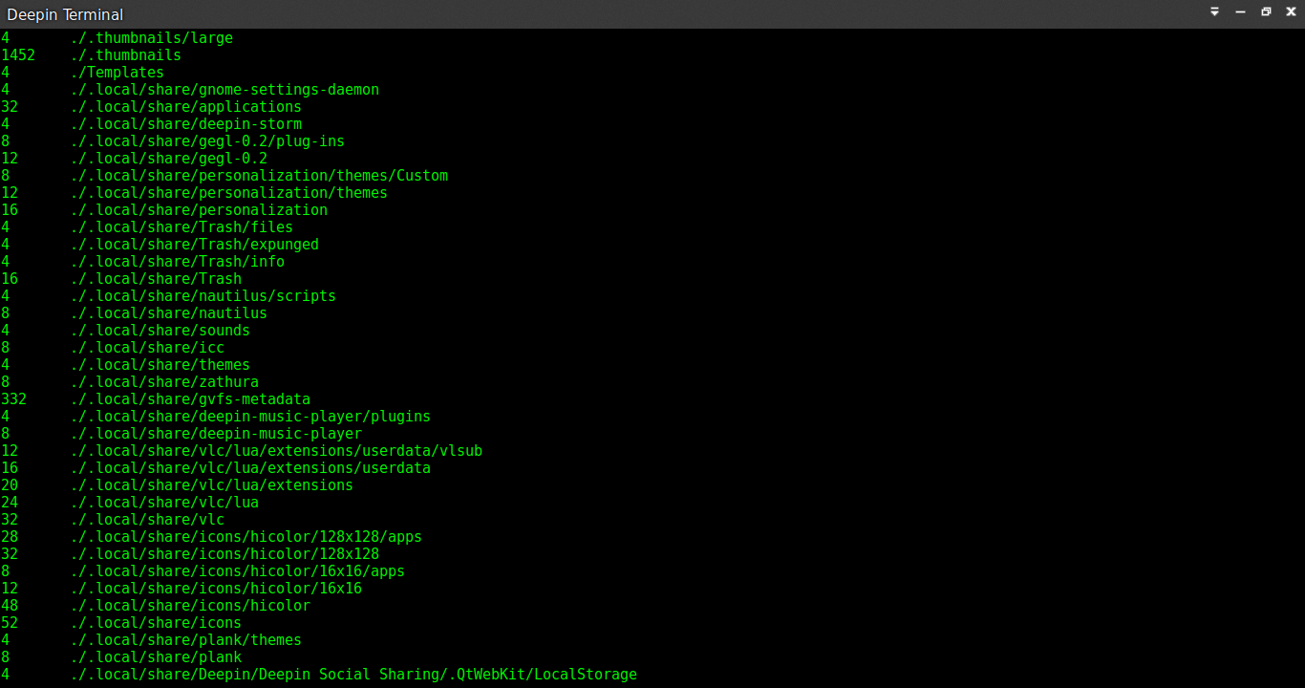The image size is (1305, 688).
Task: Select the ./.local/share/deepin-storm line
Action: click(187, 123)
